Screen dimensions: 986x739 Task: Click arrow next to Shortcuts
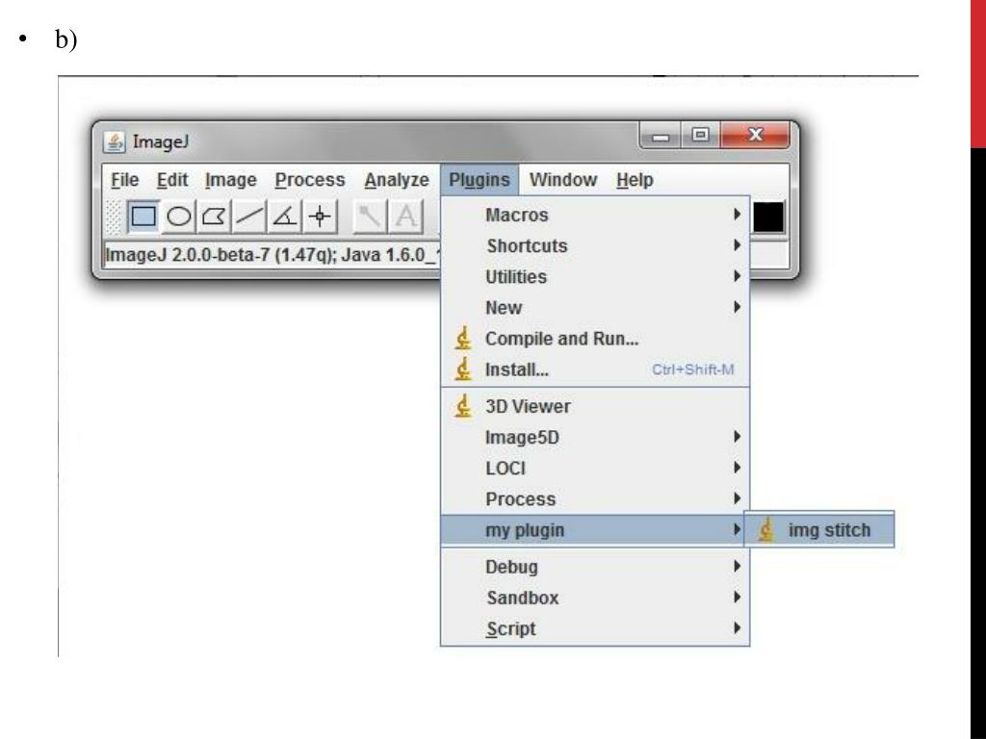click(x=737, y=245)
